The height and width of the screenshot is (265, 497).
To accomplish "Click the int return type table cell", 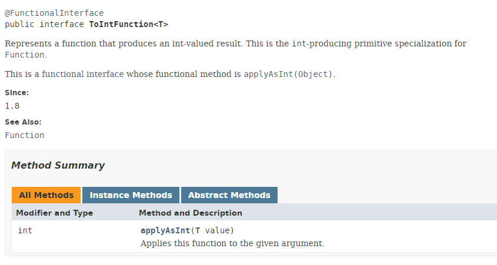I will point(25,230).
